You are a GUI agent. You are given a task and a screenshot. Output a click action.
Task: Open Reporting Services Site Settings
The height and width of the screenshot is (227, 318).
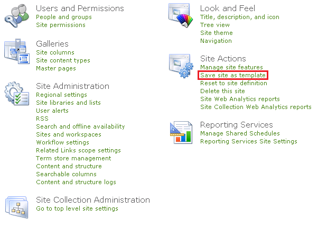coord(249,141)
